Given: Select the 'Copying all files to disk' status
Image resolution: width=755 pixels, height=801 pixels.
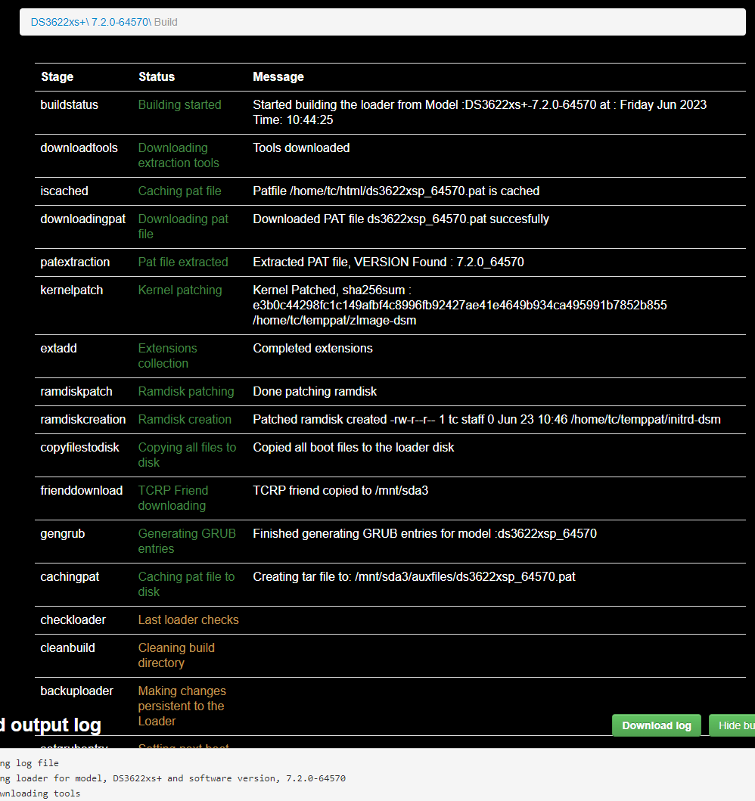Looking at the screenshot, I should point(187,455).
